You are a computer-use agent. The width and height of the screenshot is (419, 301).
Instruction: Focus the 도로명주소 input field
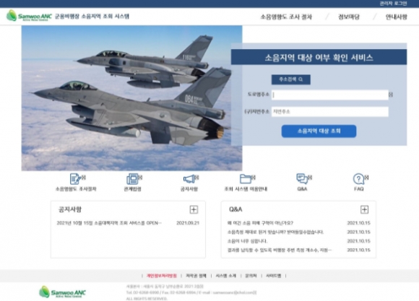(330, 95)
